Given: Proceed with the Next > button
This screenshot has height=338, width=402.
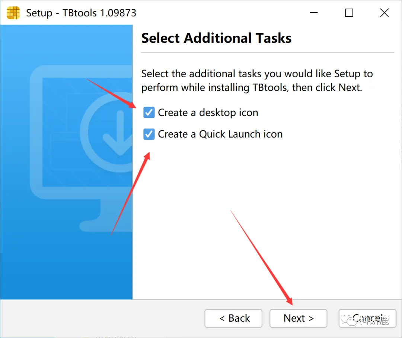Looking at the screenshot, I should point(299,318).
